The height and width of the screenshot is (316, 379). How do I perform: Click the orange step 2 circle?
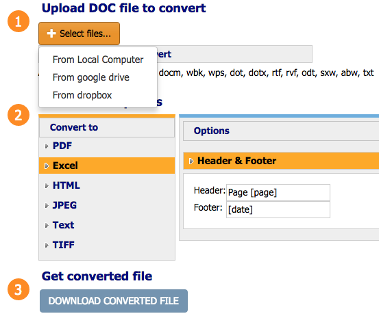click(x=19, y=115)
